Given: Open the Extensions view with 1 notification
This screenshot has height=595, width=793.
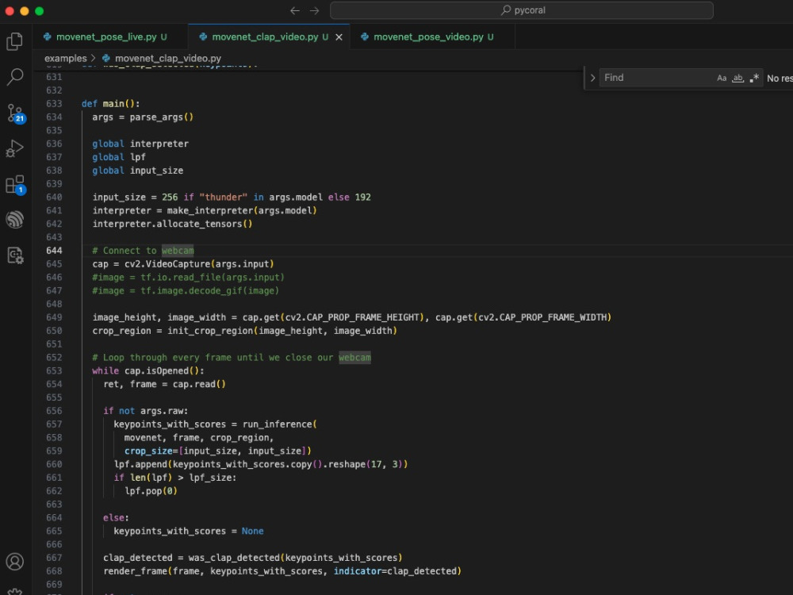Looking at the screenshot, I should tap(16, 184).
